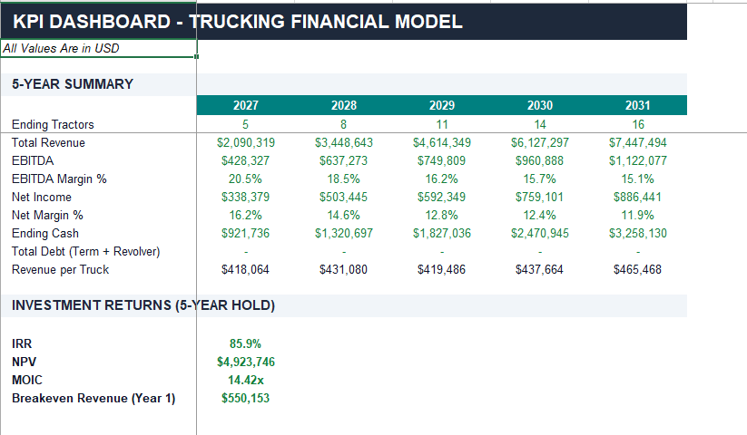
Task: Select Ending Cash cell $3,258,130
Action: coord(638,234)
